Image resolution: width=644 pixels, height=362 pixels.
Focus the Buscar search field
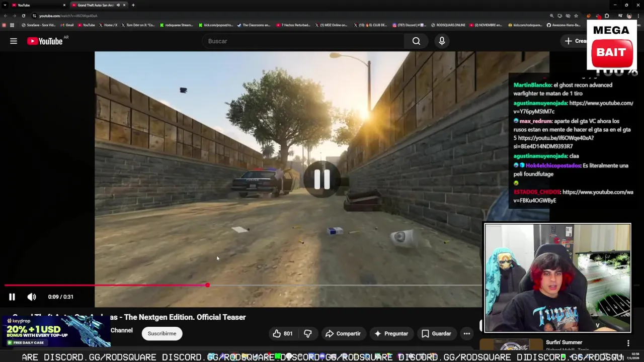pos(302,41)
